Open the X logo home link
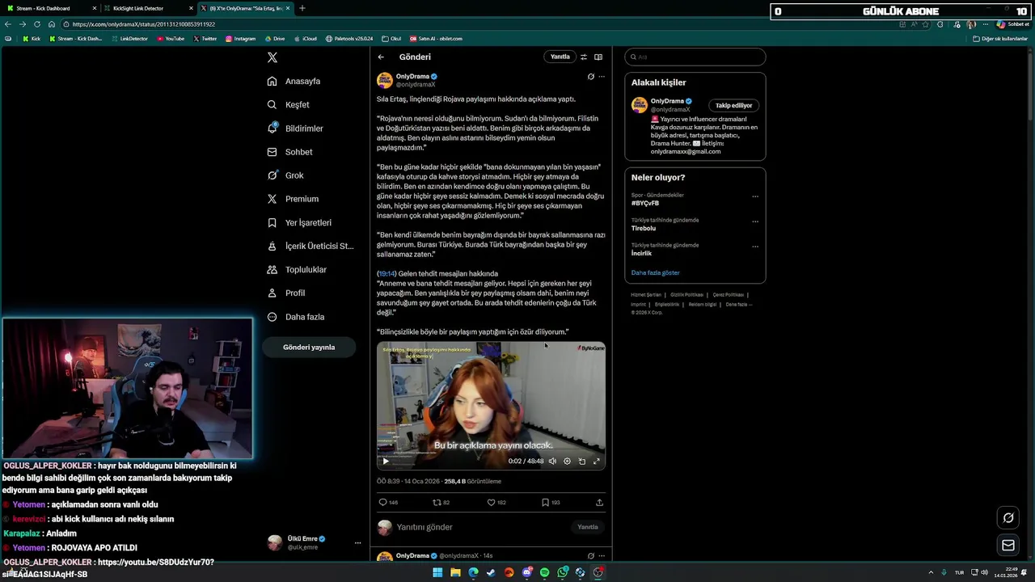Image resolution: width=1035 pixels, height=582 pixels. tap(272, 57)
